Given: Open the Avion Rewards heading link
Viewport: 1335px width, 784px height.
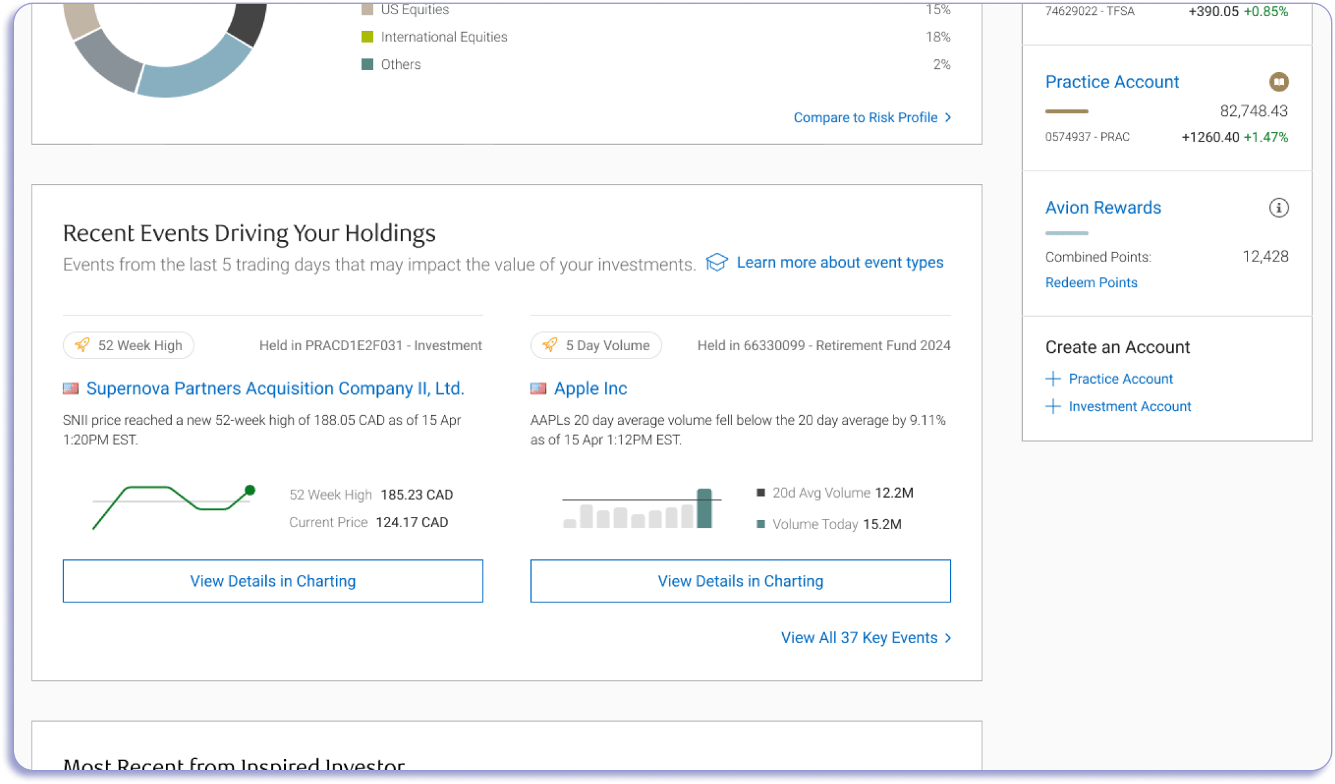Looking at the screenshot, I should [1103, 208].
